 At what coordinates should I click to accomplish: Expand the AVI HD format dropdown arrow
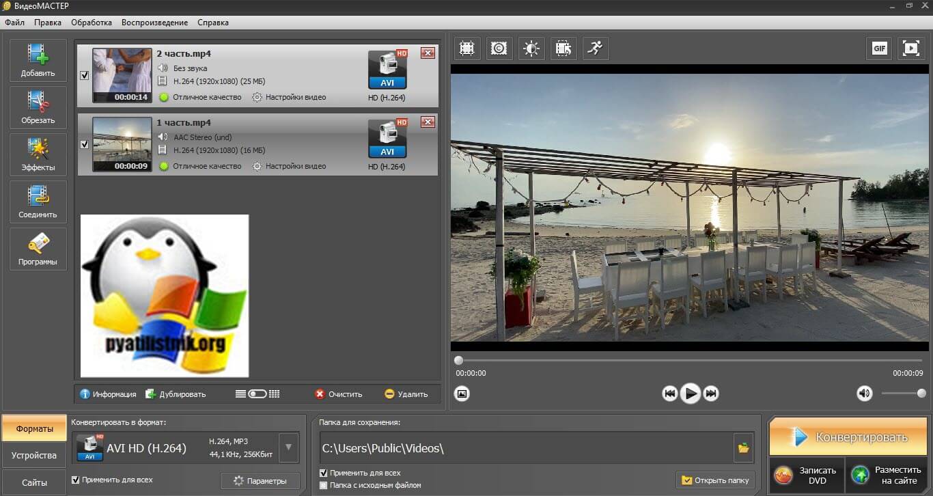point(289,448)
